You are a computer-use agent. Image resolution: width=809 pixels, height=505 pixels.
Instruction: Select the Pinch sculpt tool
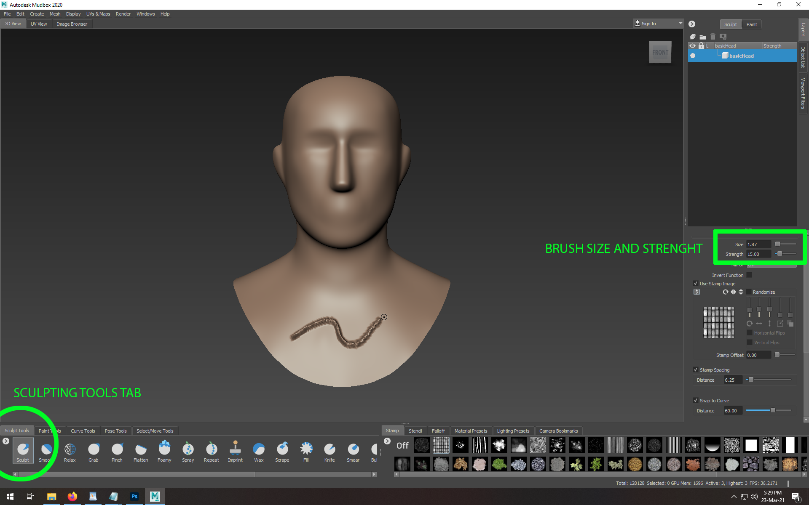click(117, 451)
